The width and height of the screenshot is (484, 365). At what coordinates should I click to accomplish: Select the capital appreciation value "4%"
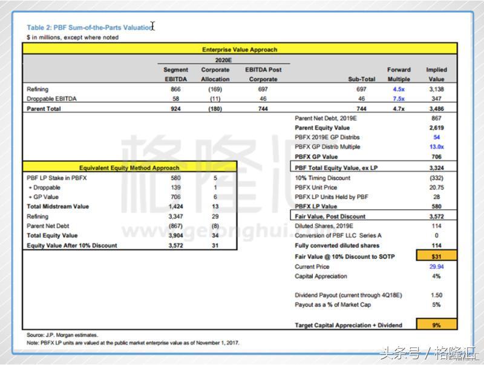(436, 277)
